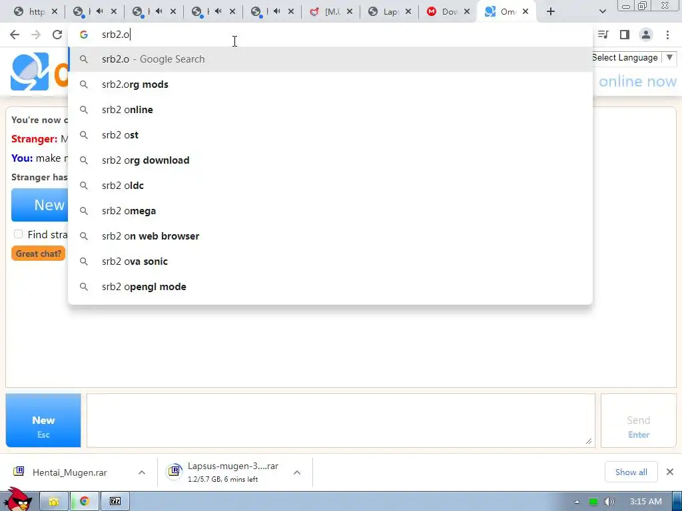Choose 'srb2.org mods' suggestion
The image size is (682, 511).
point(330,85)
